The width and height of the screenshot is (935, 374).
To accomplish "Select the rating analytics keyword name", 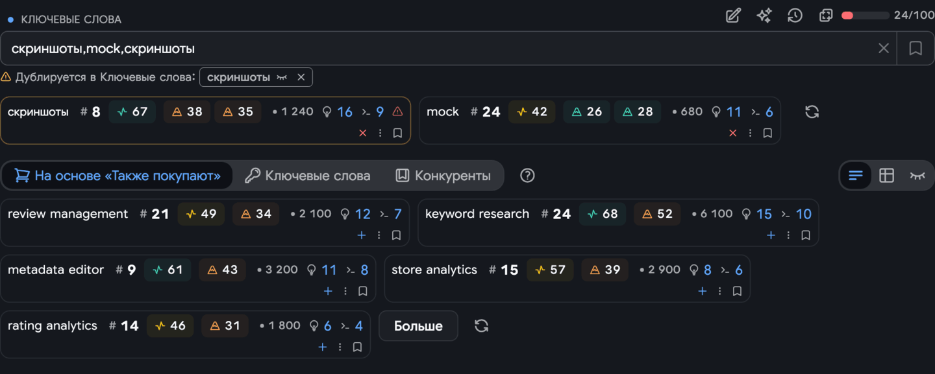I will [53, 325].
